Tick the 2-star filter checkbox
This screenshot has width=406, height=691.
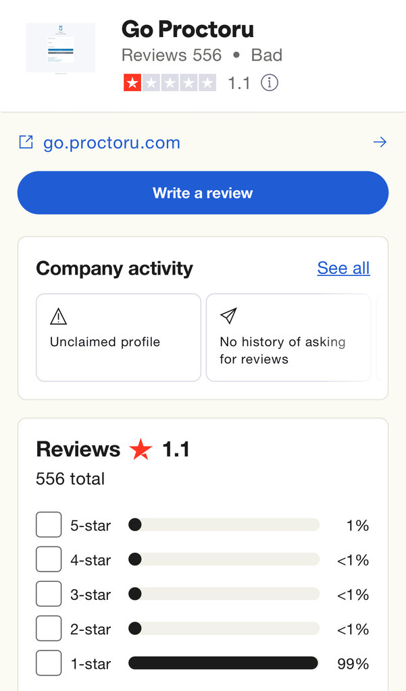49,628
